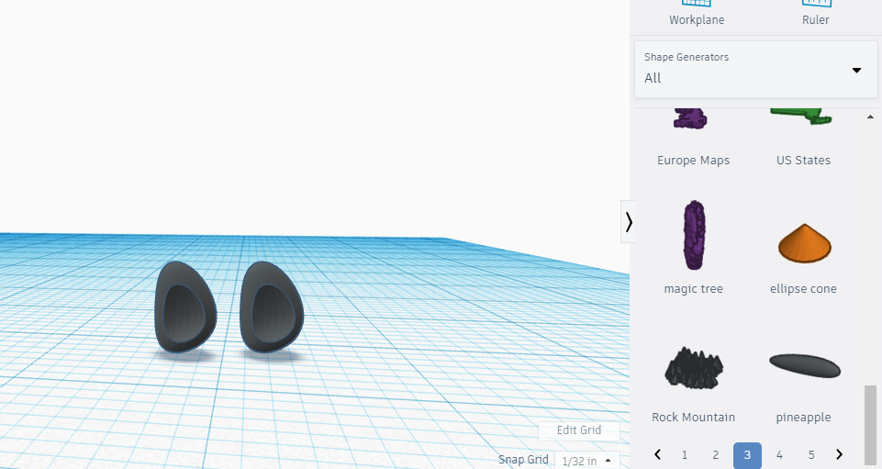Click the Rock Mountain label
This screenshot has width=882, height=469.
(693, 417)
